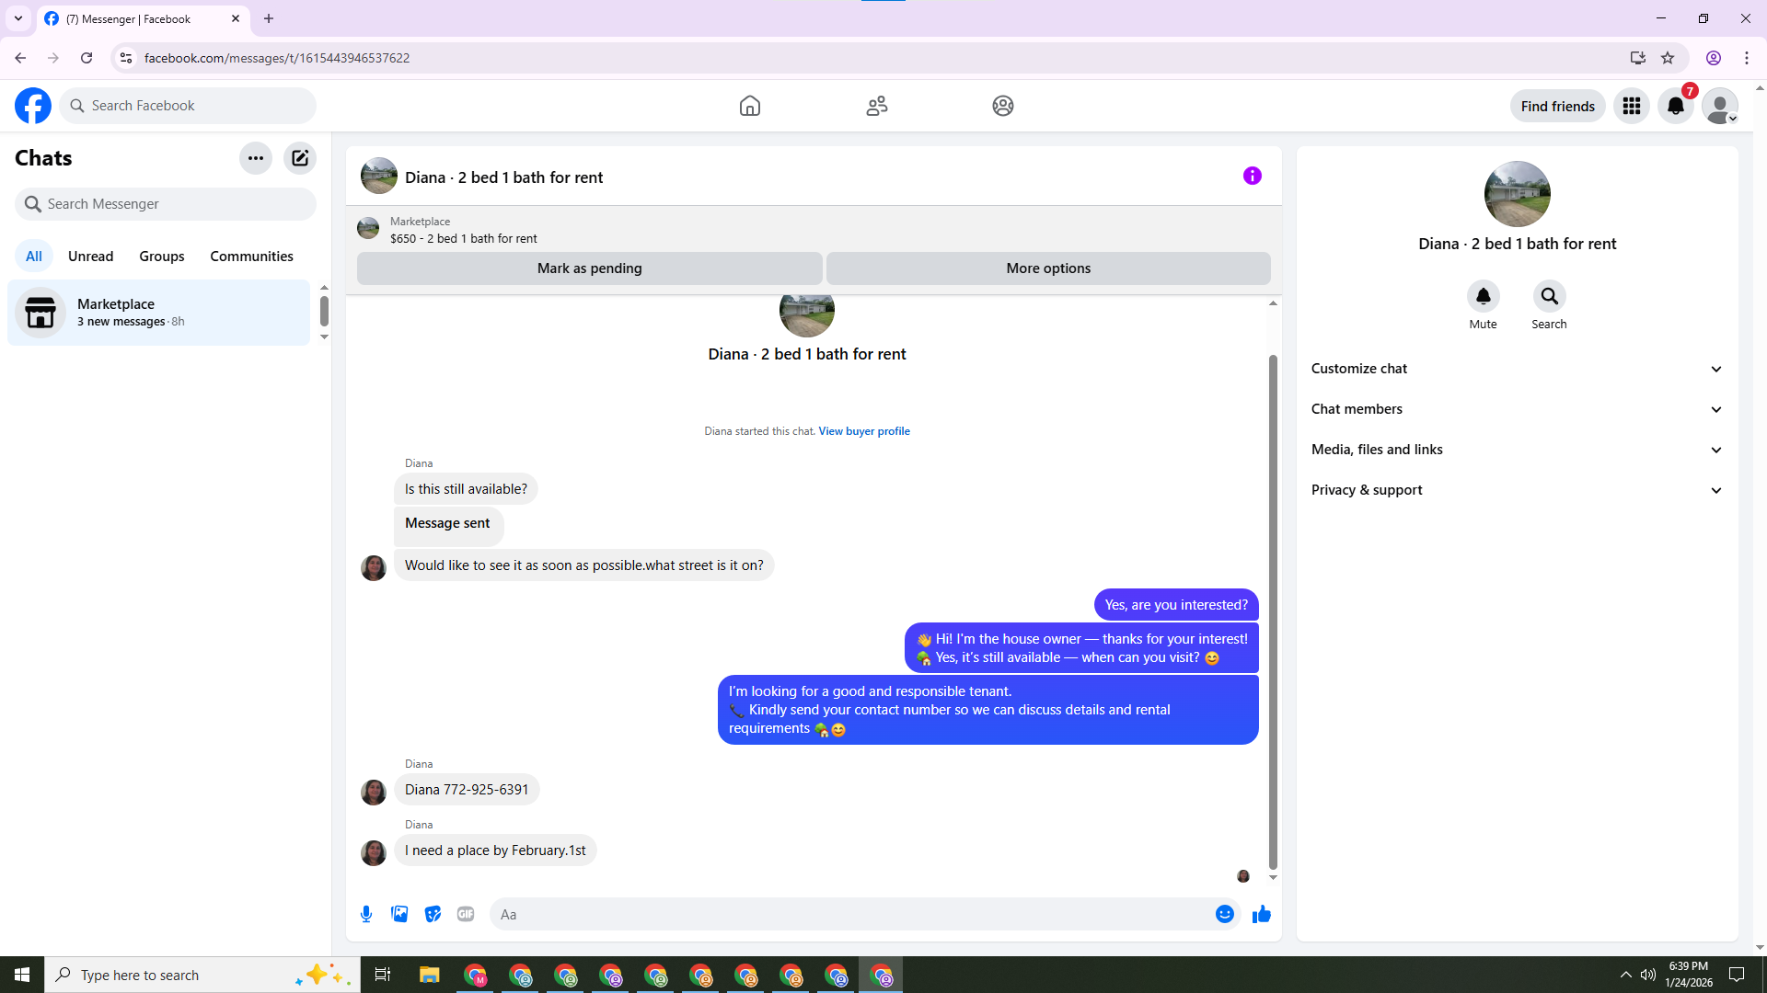Open the GIF picker
1767x993 pixels.
pyautogui.click(x=466, y=914)
